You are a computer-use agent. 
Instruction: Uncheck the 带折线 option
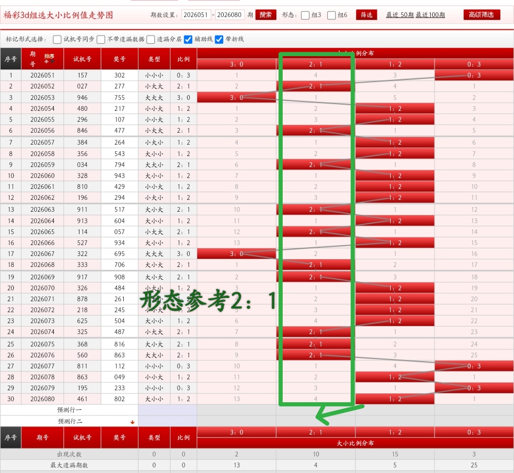[x=219, y=39]
